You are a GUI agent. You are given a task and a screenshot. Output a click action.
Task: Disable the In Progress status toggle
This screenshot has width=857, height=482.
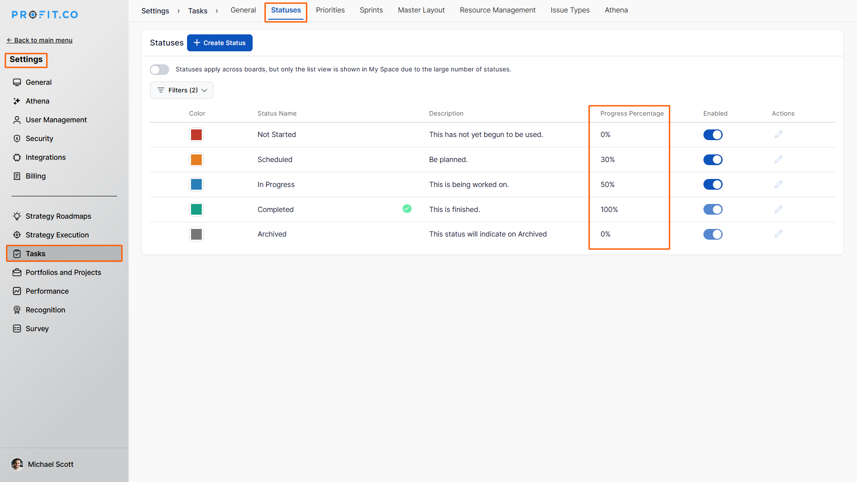click(x=713, y=184)
